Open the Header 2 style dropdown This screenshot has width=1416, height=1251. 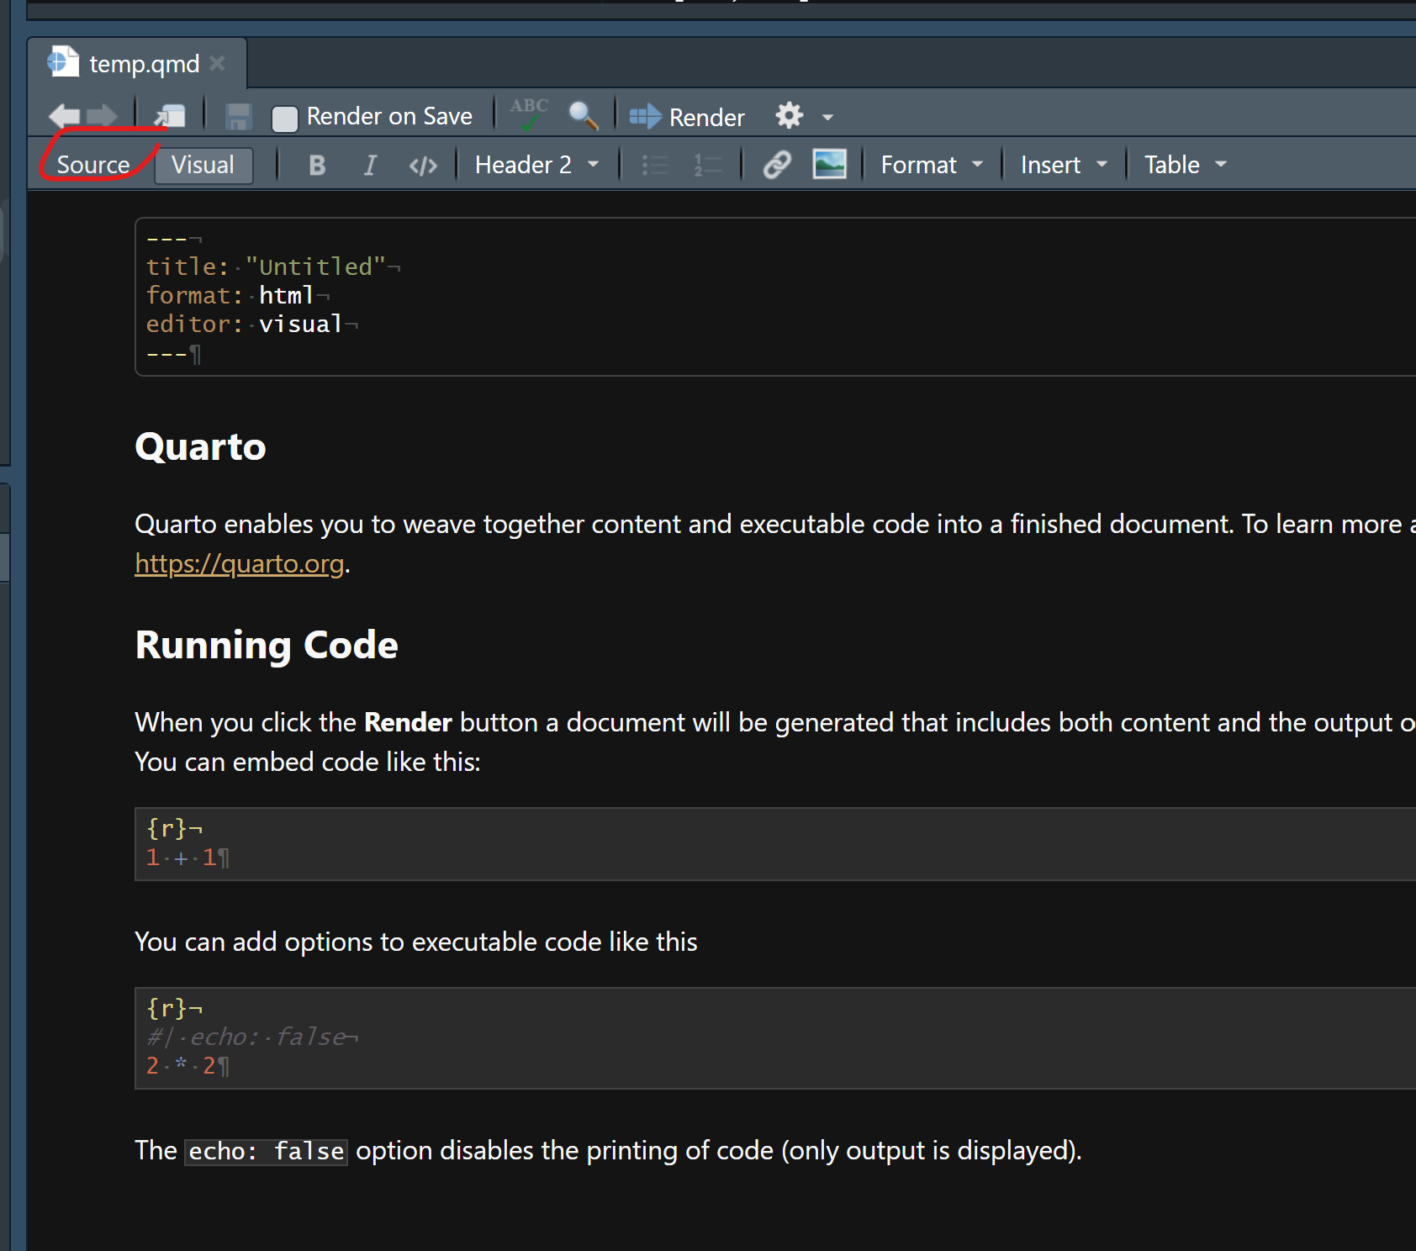coord(537,165)
